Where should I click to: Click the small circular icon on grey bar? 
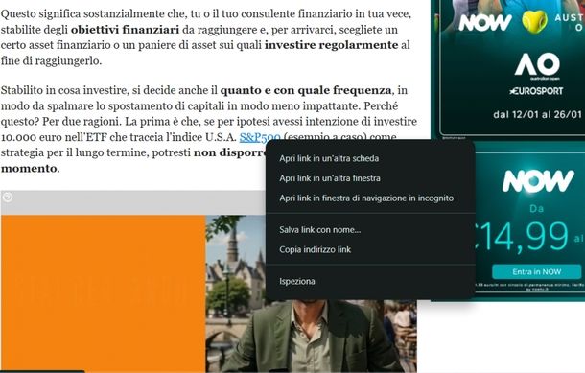tap(8, 197)
